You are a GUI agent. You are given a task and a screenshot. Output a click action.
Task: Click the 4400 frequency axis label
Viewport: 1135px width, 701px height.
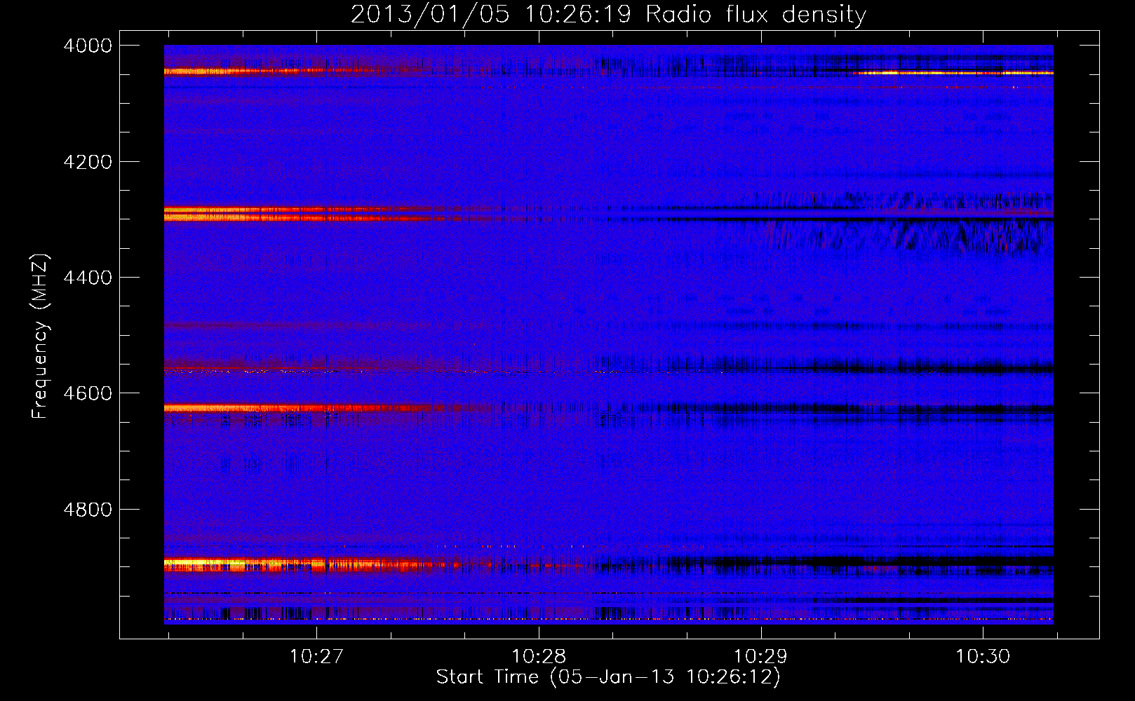(88, 278)
